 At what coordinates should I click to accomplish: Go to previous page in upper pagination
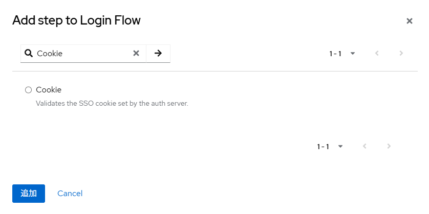(377, 53)
